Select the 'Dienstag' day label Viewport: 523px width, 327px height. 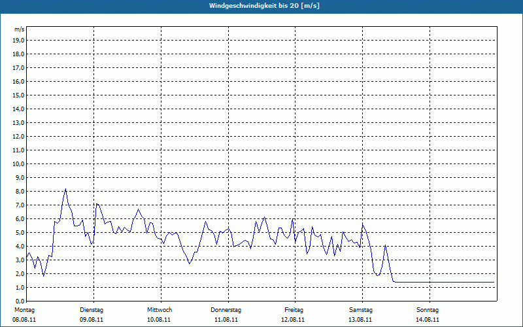pyautogui.click(x=92, y=310)
